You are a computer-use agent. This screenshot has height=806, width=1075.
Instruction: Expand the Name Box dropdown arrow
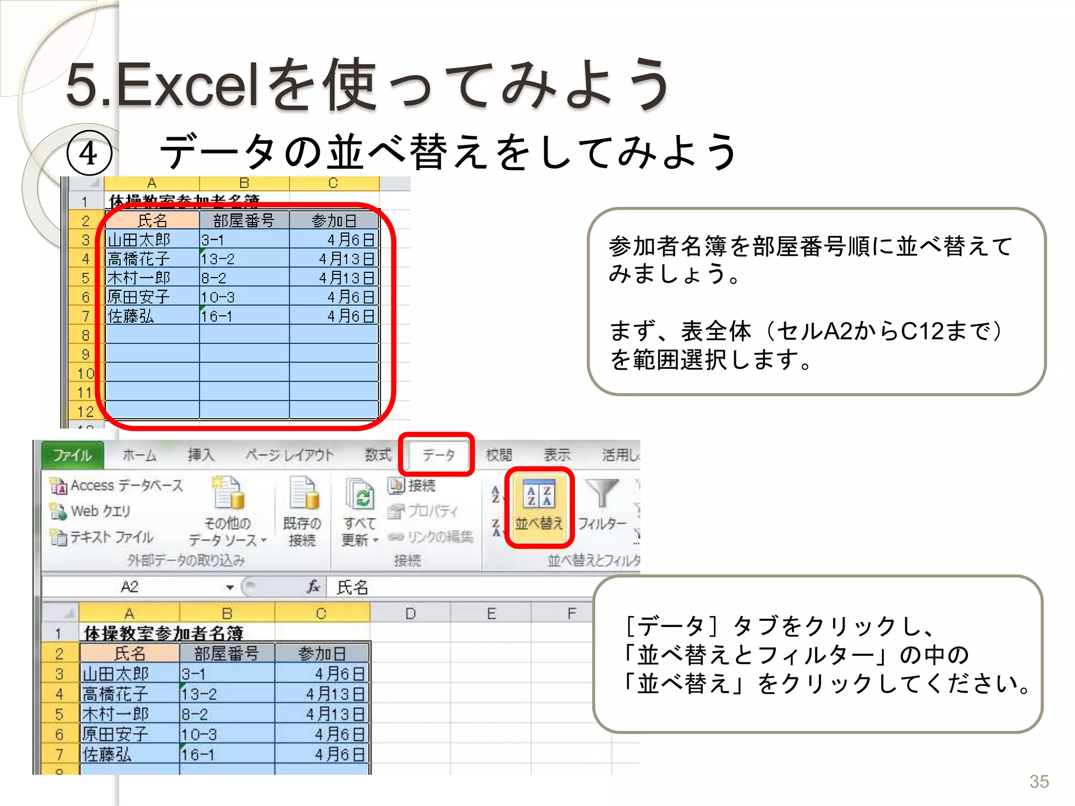click(230, 587)
